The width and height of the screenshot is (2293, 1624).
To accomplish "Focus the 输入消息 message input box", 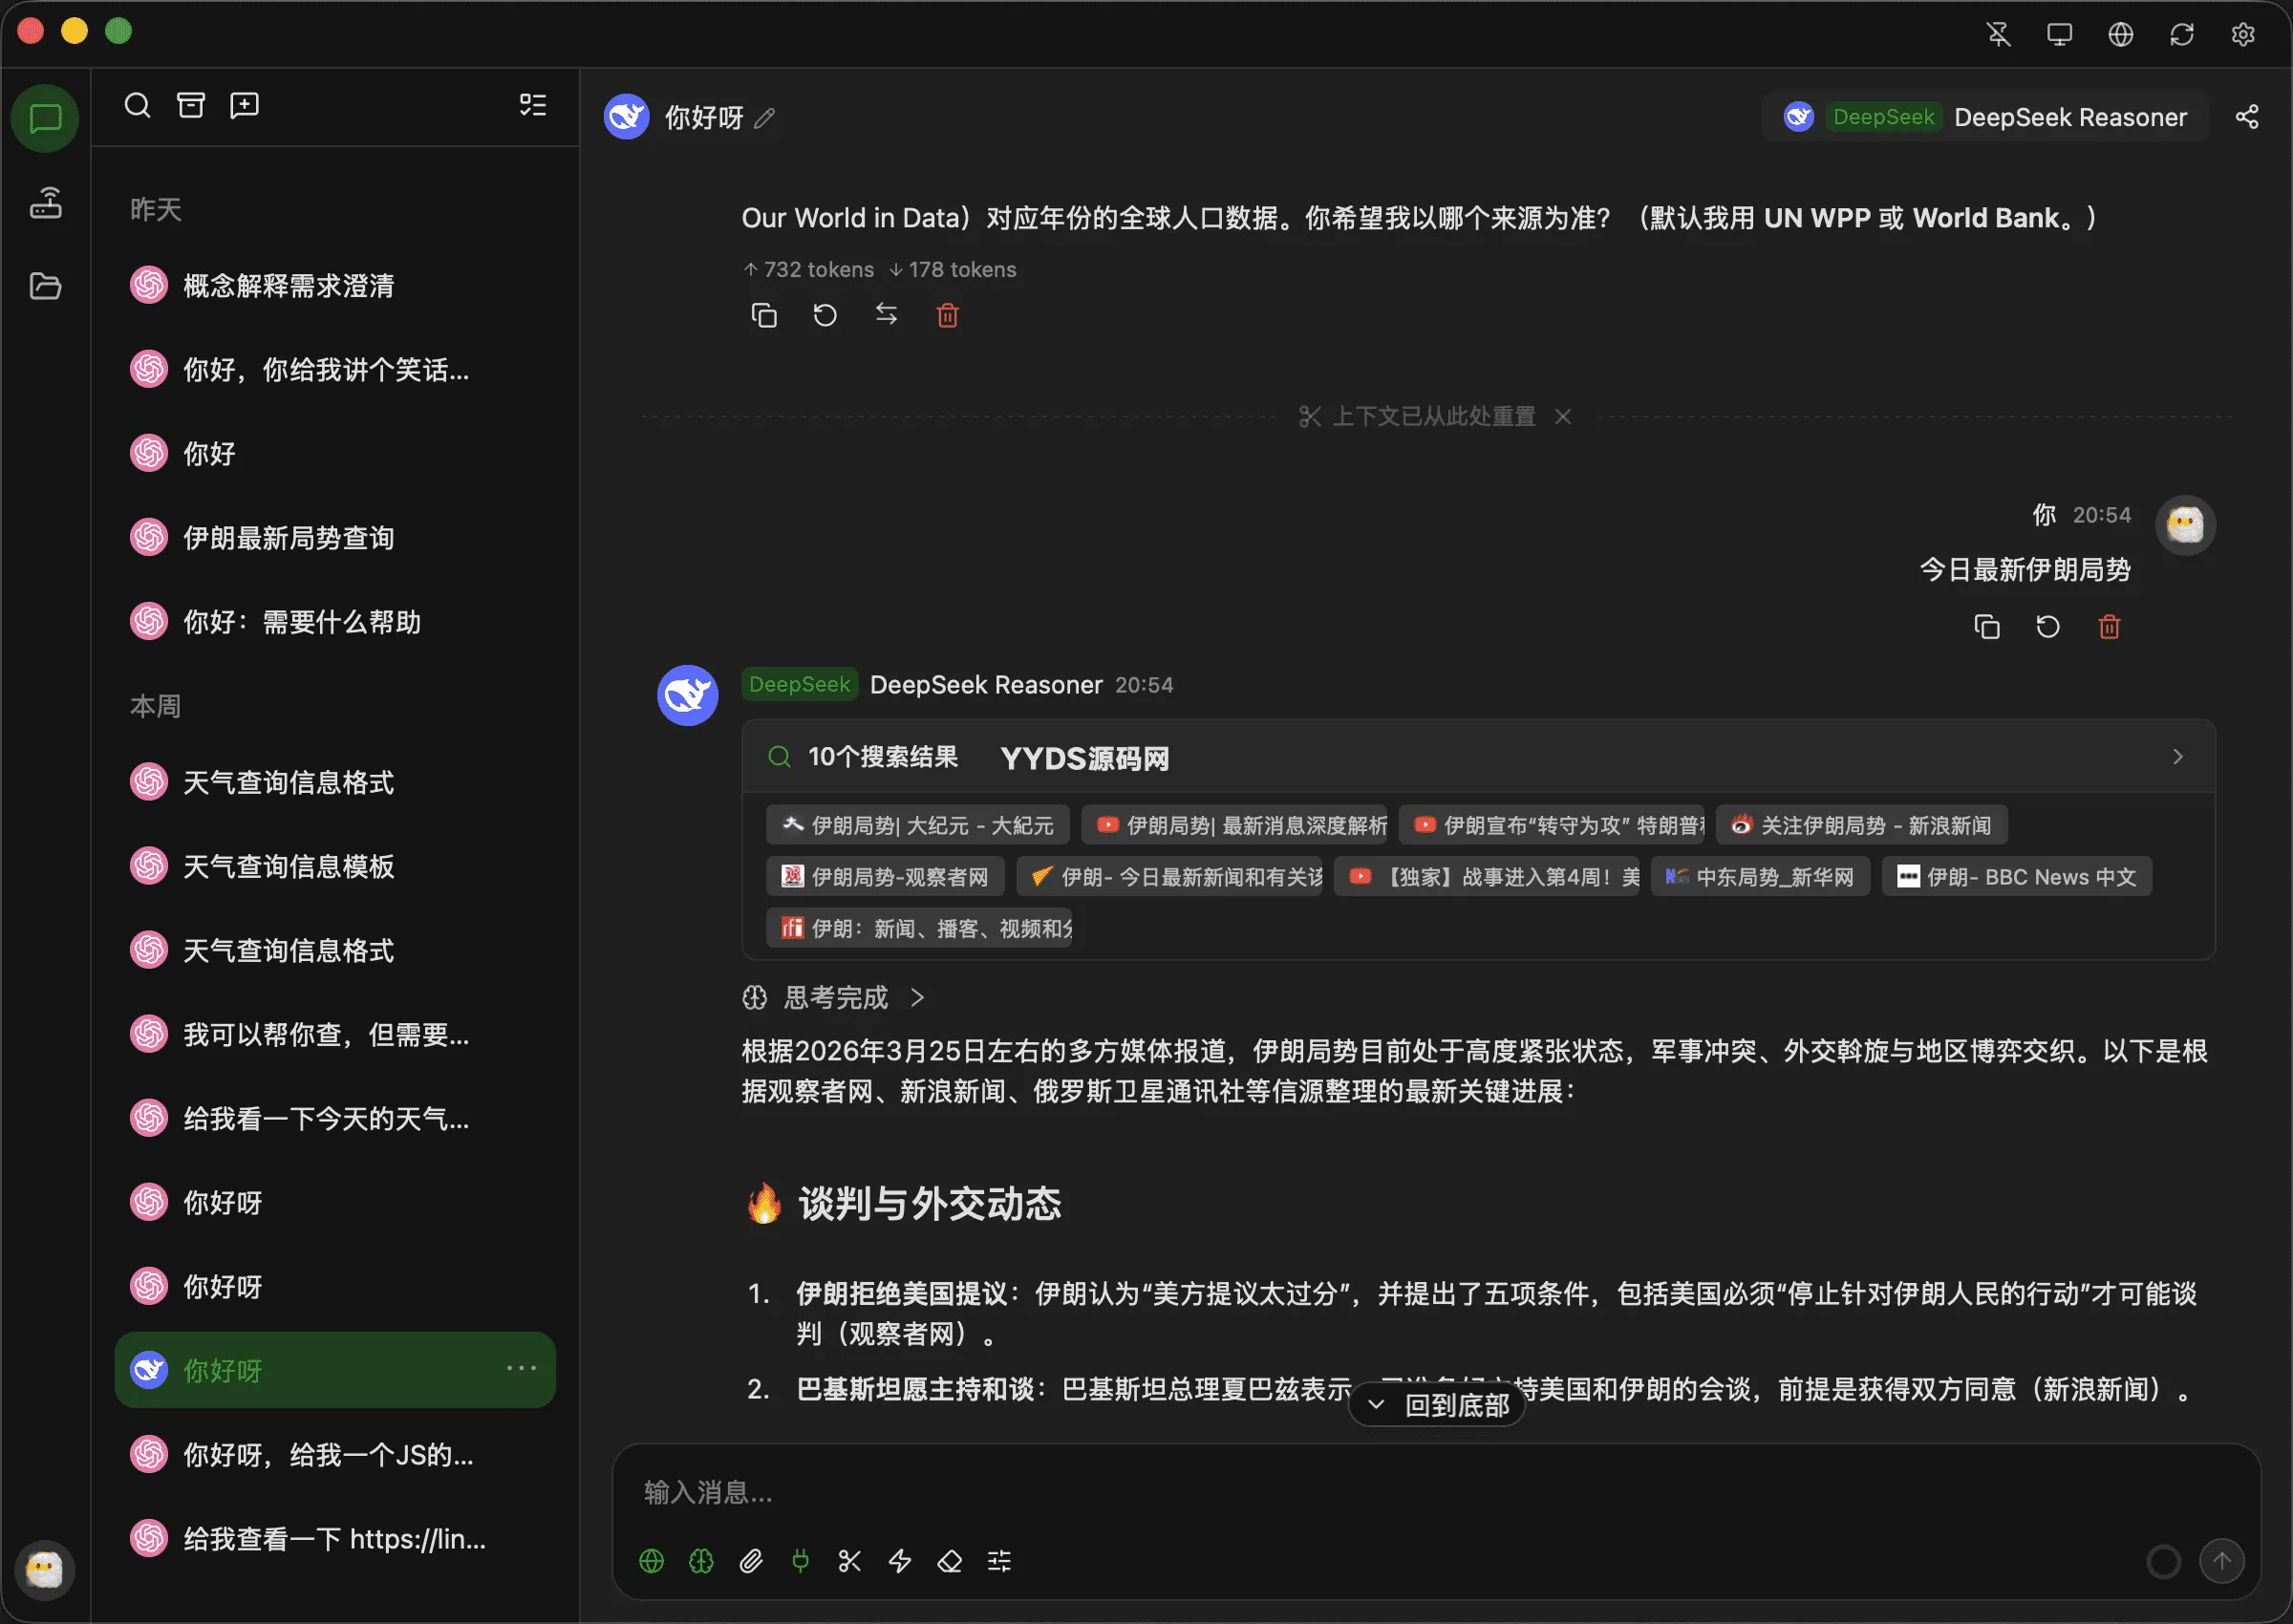I will (x=1436, y=1492).
